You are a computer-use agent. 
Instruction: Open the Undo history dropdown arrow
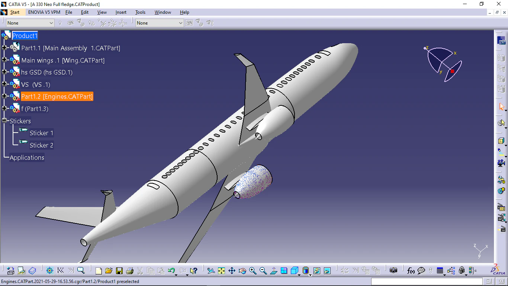click(176, 275)
